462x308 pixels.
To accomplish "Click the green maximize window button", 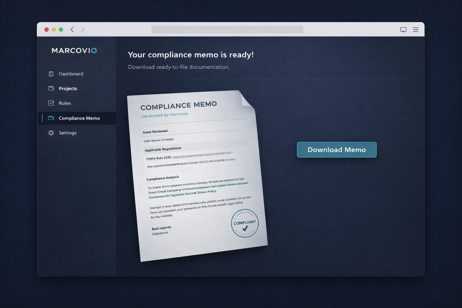I will pyautogui.click(x=61, y=29).
